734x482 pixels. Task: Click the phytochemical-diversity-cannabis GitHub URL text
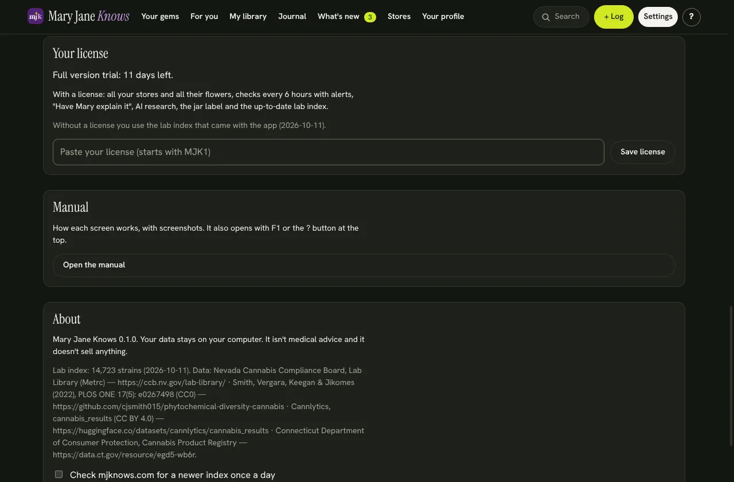pyautogui.click(x=169, y=406)
